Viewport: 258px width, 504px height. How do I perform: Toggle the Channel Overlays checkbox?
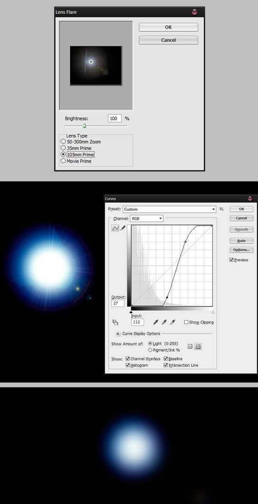pyautogui.click(x=128, y=359)
